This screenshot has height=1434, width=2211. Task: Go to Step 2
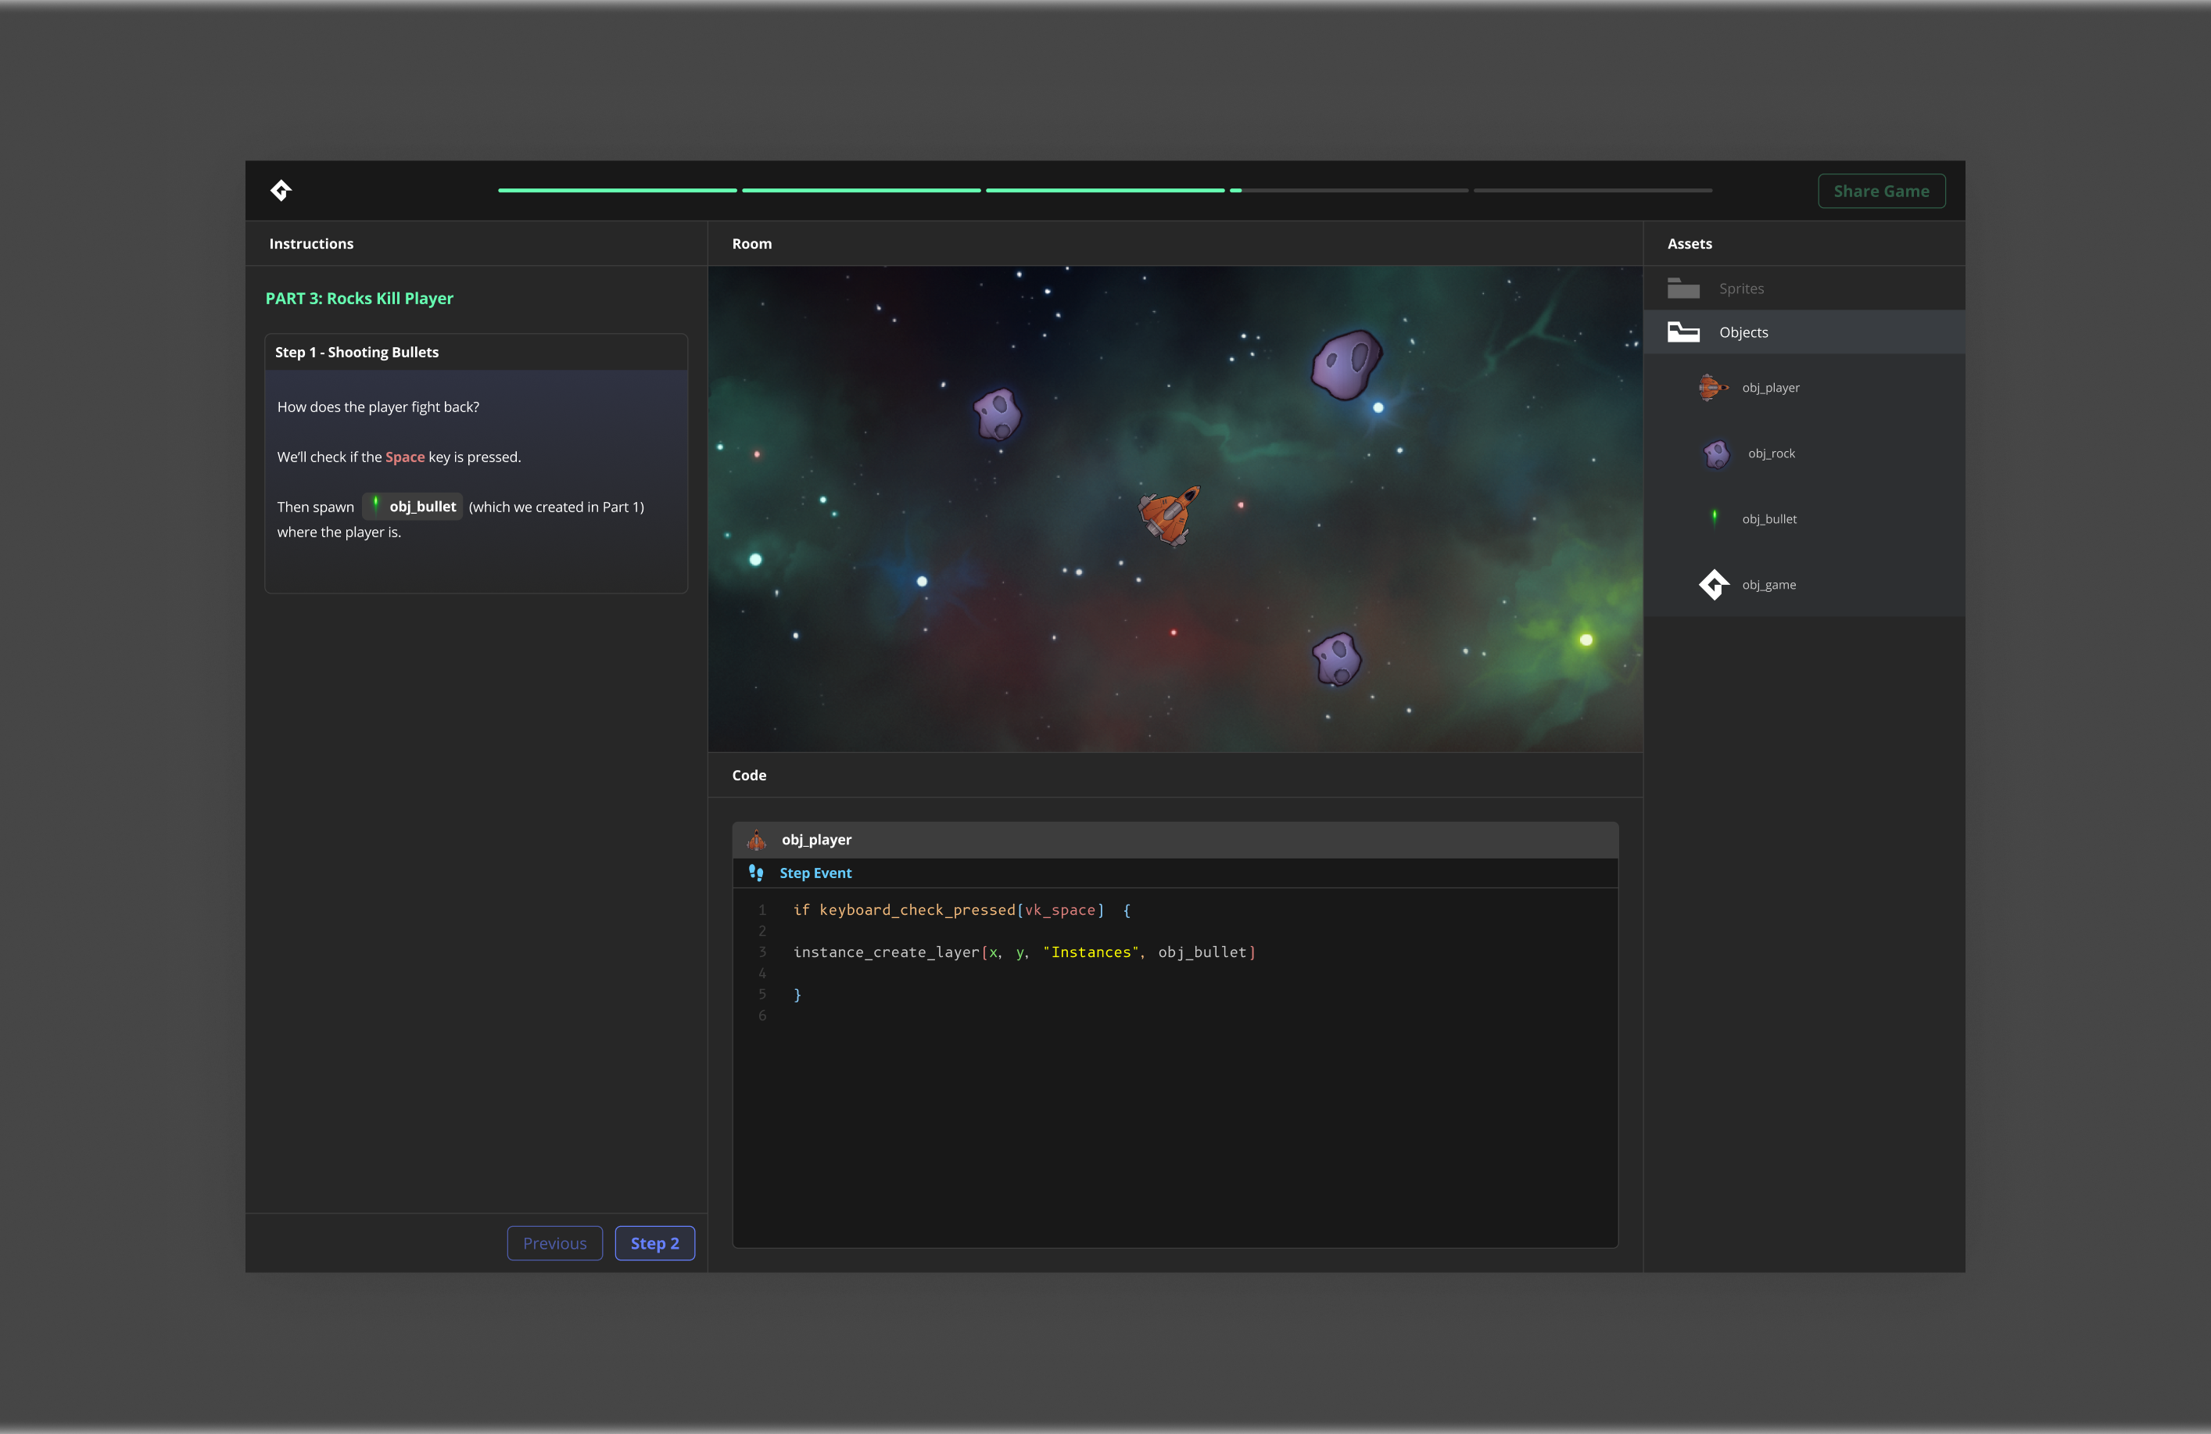click(x=654, y=1243)
